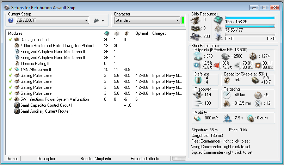Open the Standart character dropdown

click(147, 20)
